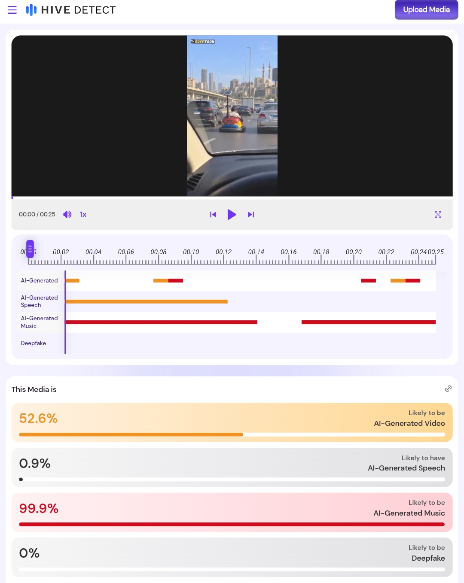
Task: Click Upload Media button
Action: coord(426,10)
